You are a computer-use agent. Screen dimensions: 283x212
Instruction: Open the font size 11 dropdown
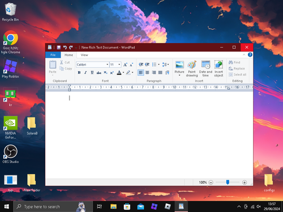(x=119, y=64)
